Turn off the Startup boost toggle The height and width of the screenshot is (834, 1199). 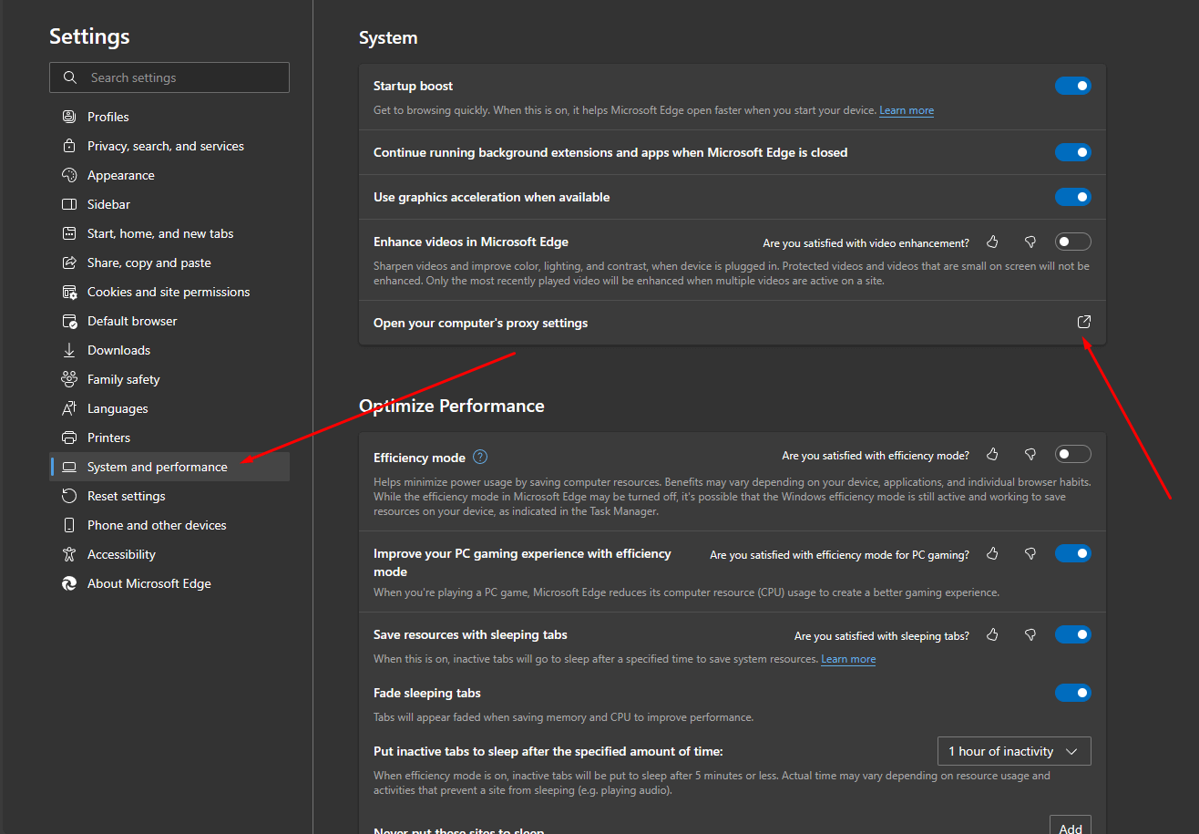(x=1073, y=86)
